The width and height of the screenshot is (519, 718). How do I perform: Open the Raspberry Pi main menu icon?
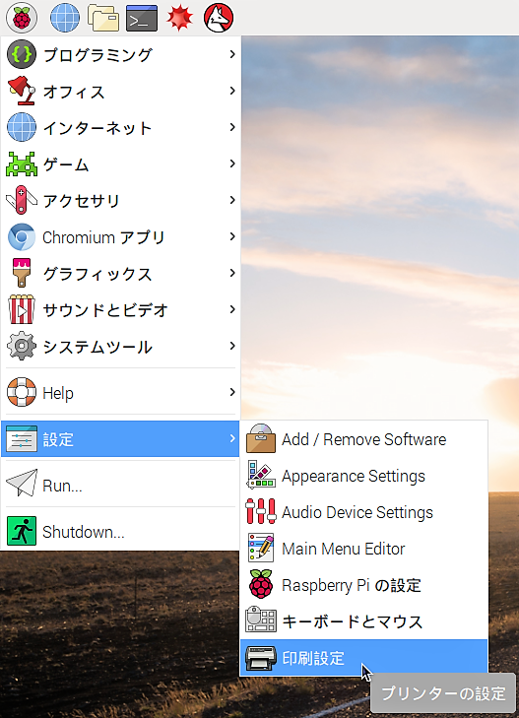[x=22, y=18]
